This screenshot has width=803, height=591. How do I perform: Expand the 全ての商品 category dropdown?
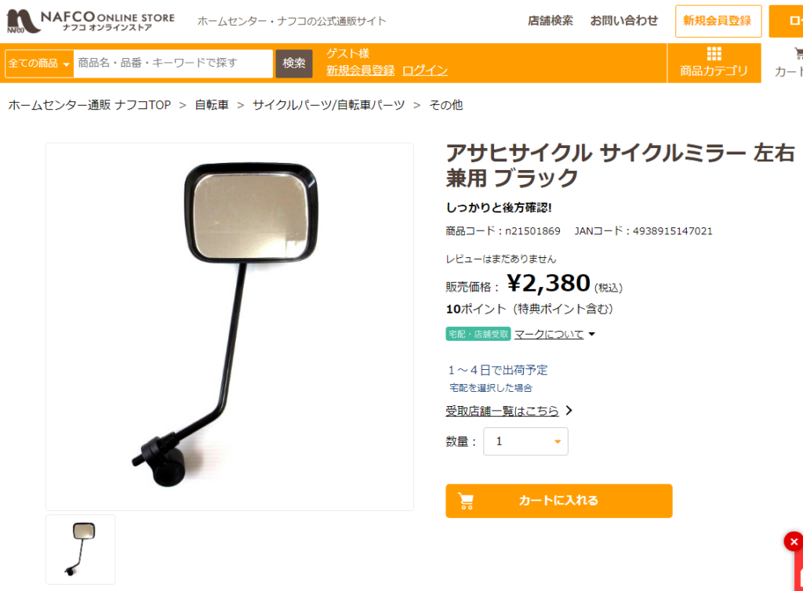click(39, 63)
